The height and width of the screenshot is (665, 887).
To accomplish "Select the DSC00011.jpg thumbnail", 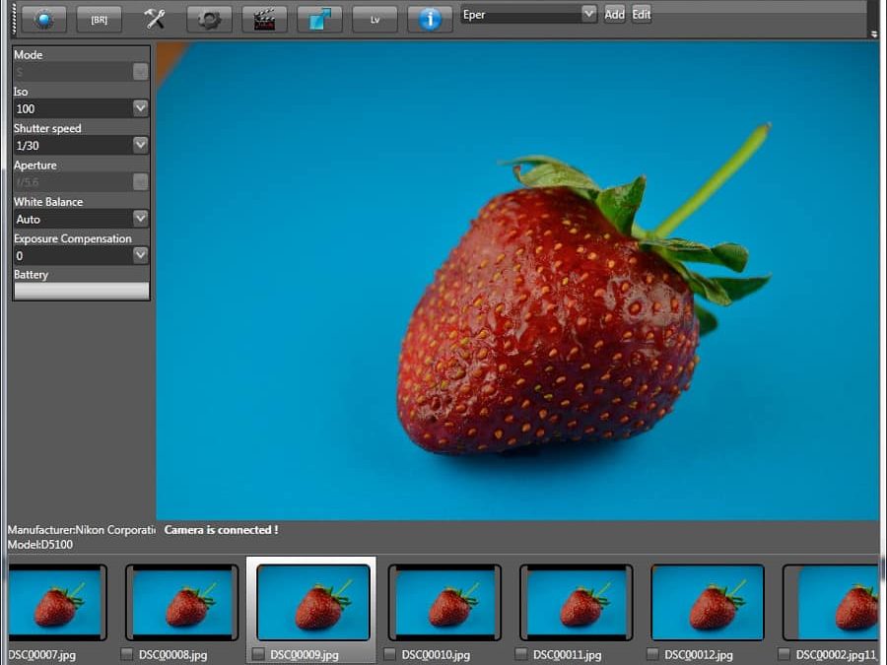I will [576, 601].
